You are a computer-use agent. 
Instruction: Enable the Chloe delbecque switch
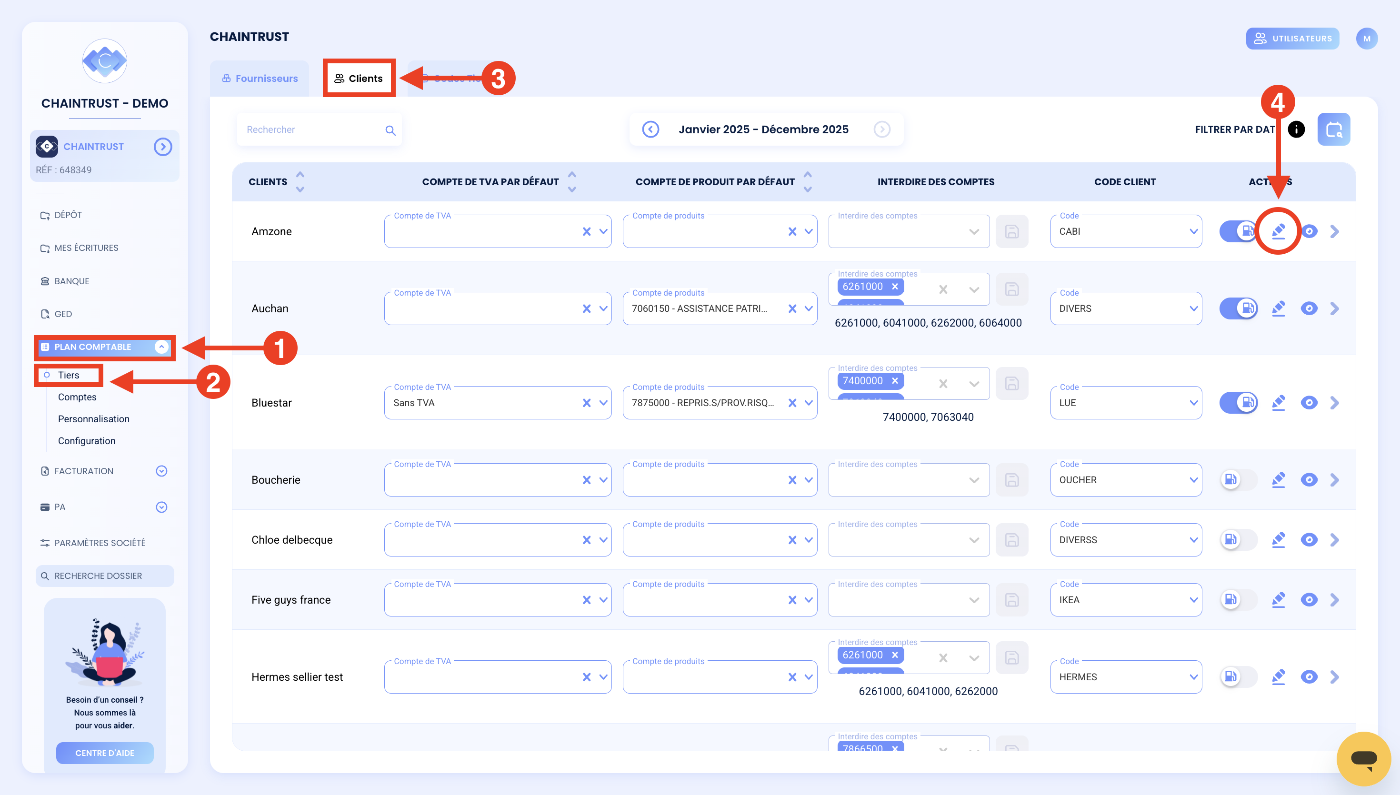pyautogui.click(x=1239, y=540)
